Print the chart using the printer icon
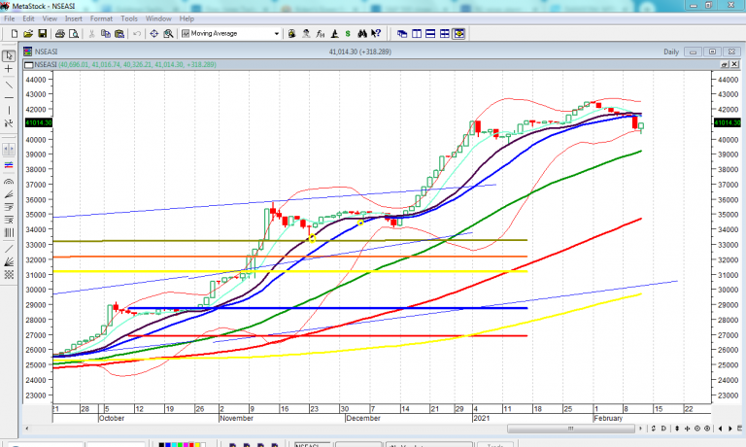The image size is (746, 447). point(60,33)
